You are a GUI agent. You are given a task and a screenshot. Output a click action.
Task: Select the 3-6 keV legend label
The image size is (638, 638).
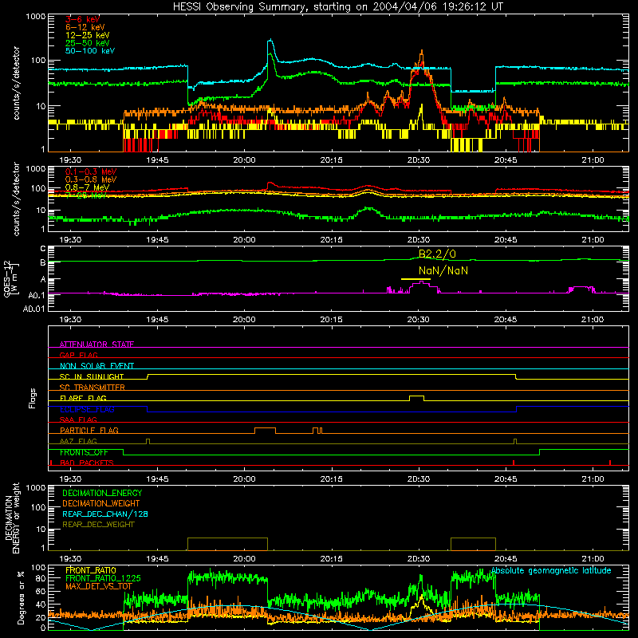click(83, 19)
